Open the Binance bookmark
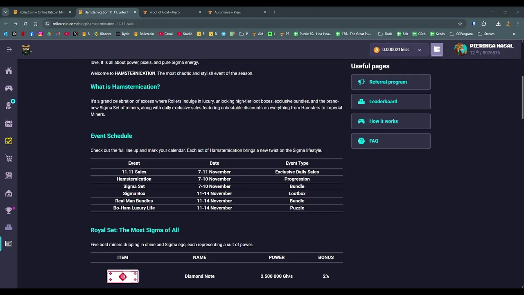Viewport: 524px width, 295px height. point(103,34)
